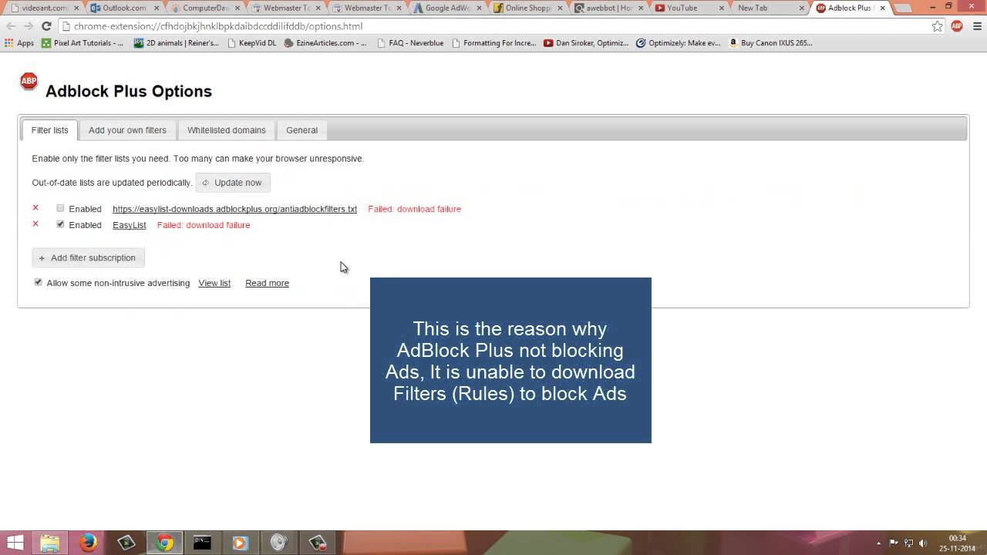Open the Command Prompt taskbar icon

pos(202,543)
